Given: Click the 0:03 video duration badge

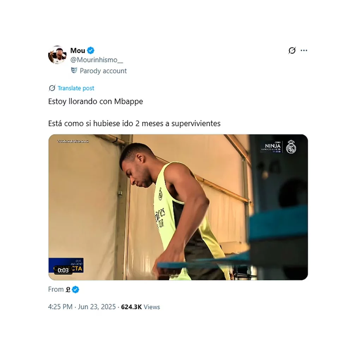Looking at the screenshot, I should click(x=63, y=270).
